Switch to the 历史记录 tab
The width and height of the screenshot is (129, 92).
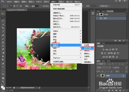coord(110,11)
